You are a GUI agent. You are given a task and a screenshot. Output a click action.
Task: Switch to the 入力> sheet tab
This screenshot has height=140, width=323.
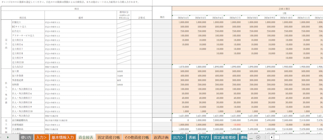pyautogui.click(x=42, y=137)
